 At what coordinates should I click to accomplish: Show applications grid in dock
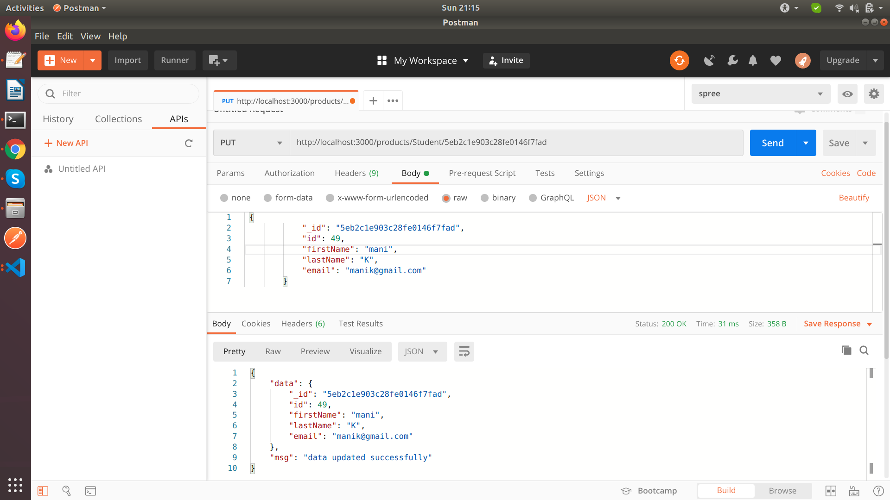15,485
